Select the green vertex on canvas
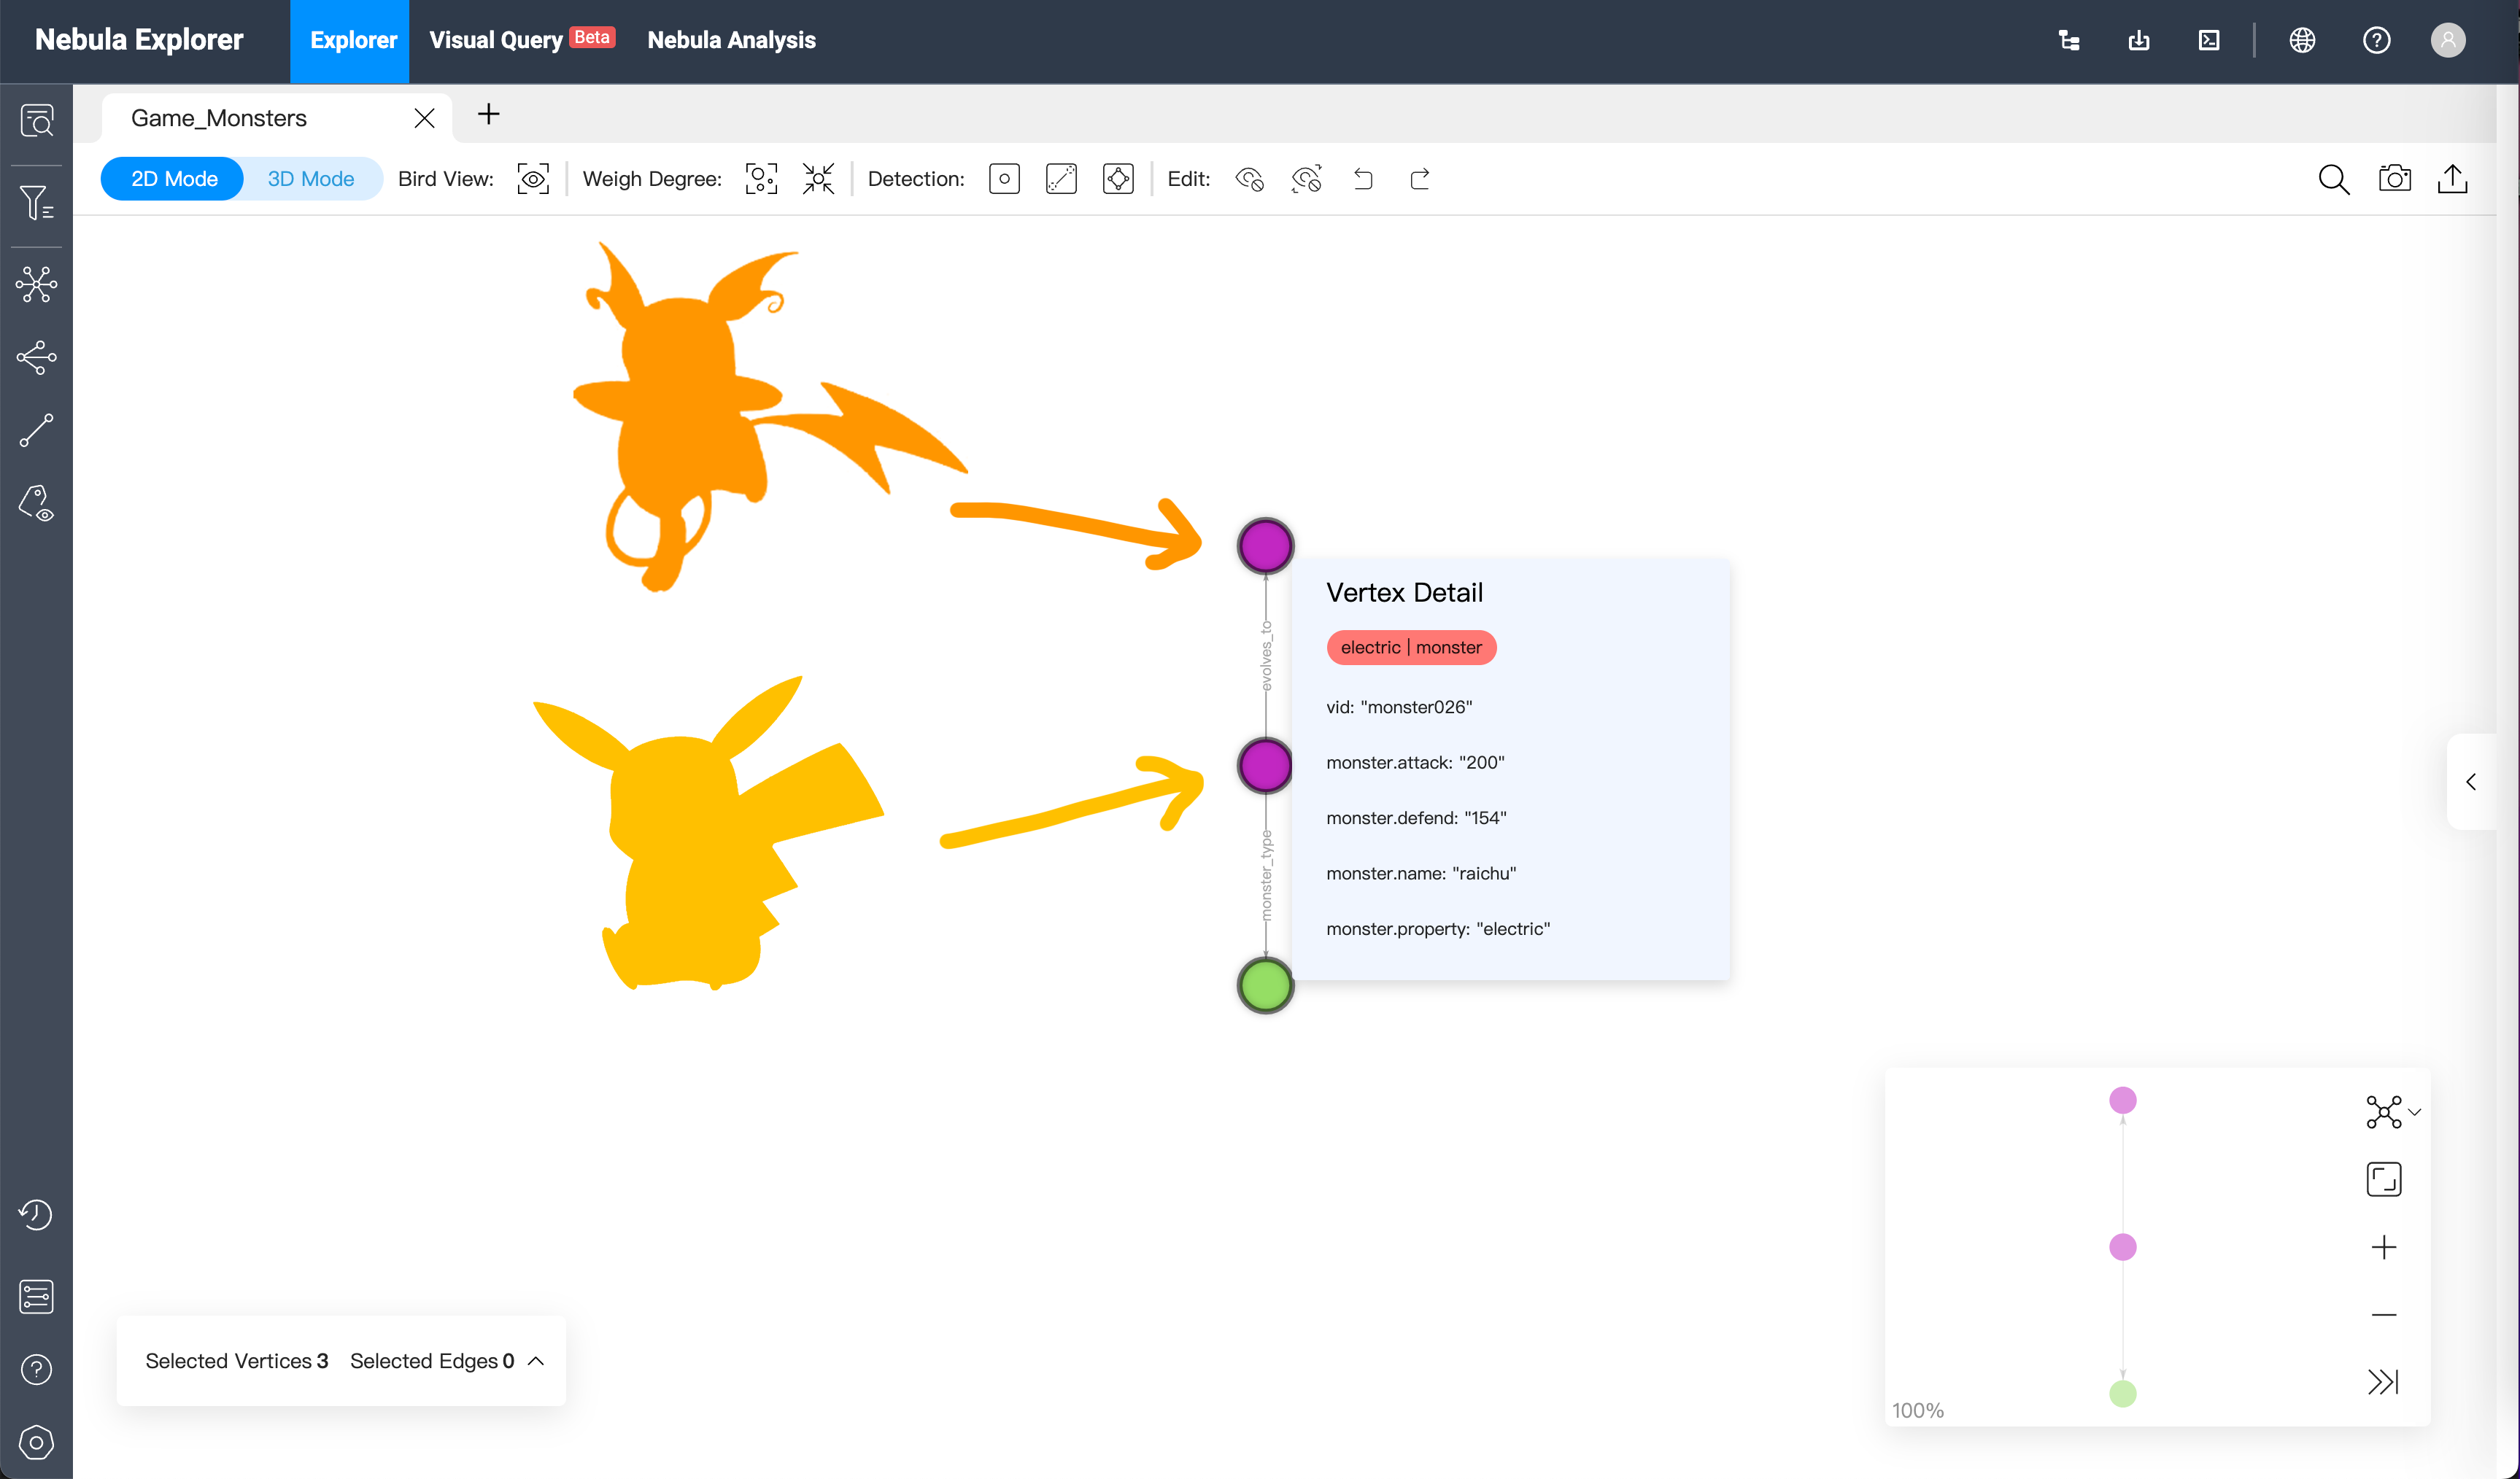Screen dimensions: 2520x1479 (1266, 986)
